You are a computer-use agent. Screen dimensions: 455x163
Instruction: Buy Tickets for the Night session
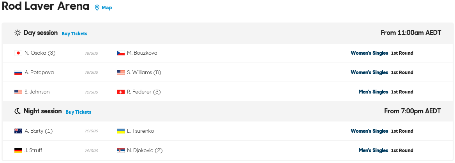pyautogui.click(x=78, y=112)
